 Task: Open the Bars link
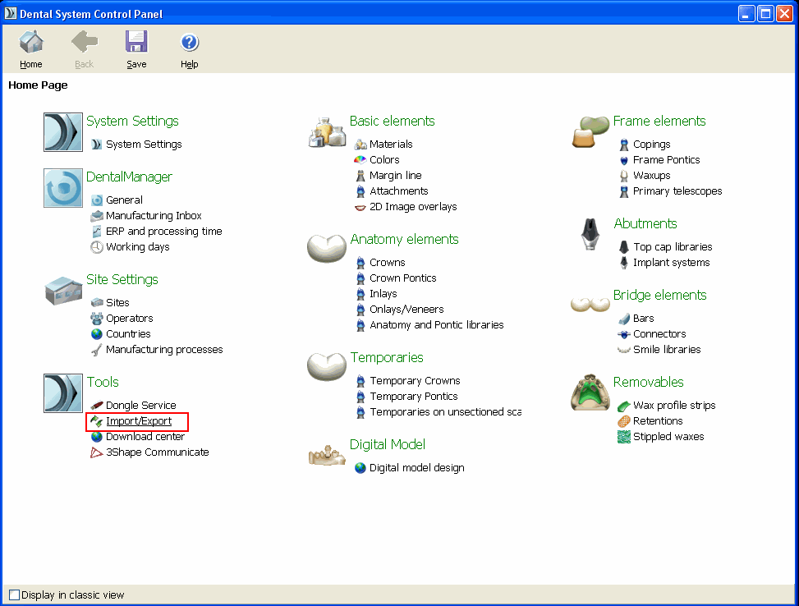pyautogui.click(x=644, y=319)
